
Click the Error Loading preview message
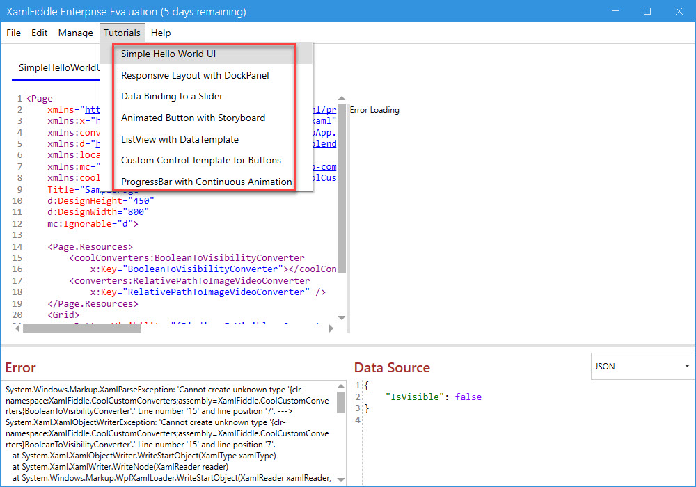[x=374, y=110]
